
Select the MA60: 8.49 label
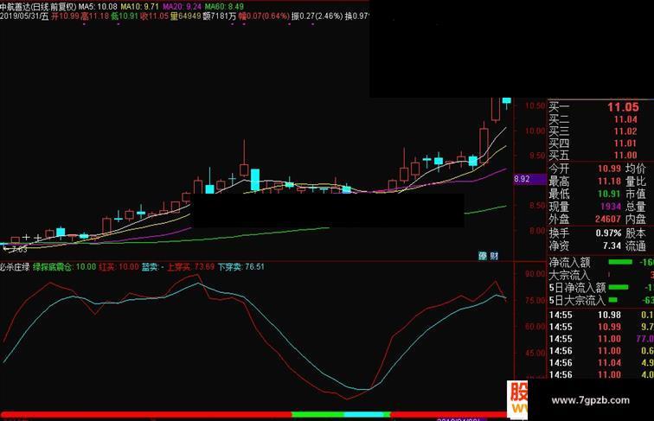(x=224, y=7)
